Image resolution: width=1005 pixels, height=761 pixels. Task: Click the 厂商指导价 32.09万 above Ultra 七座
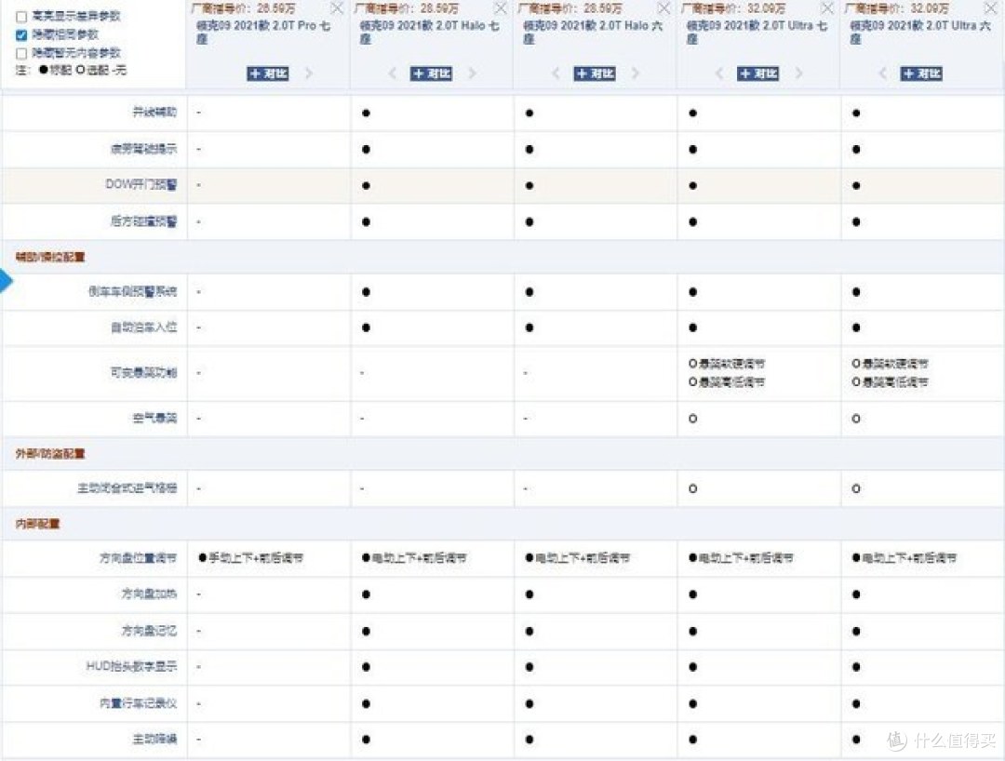pos(734,8)
